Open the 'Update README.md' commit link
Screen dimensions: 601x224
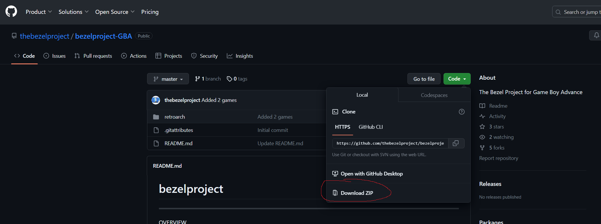(x=280, y=143)
